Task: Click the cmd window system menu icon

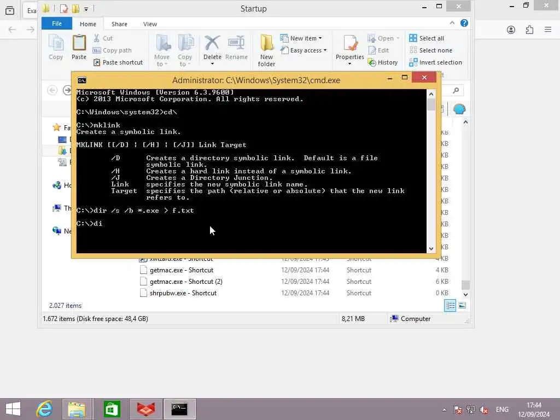Action: (82, 80)
